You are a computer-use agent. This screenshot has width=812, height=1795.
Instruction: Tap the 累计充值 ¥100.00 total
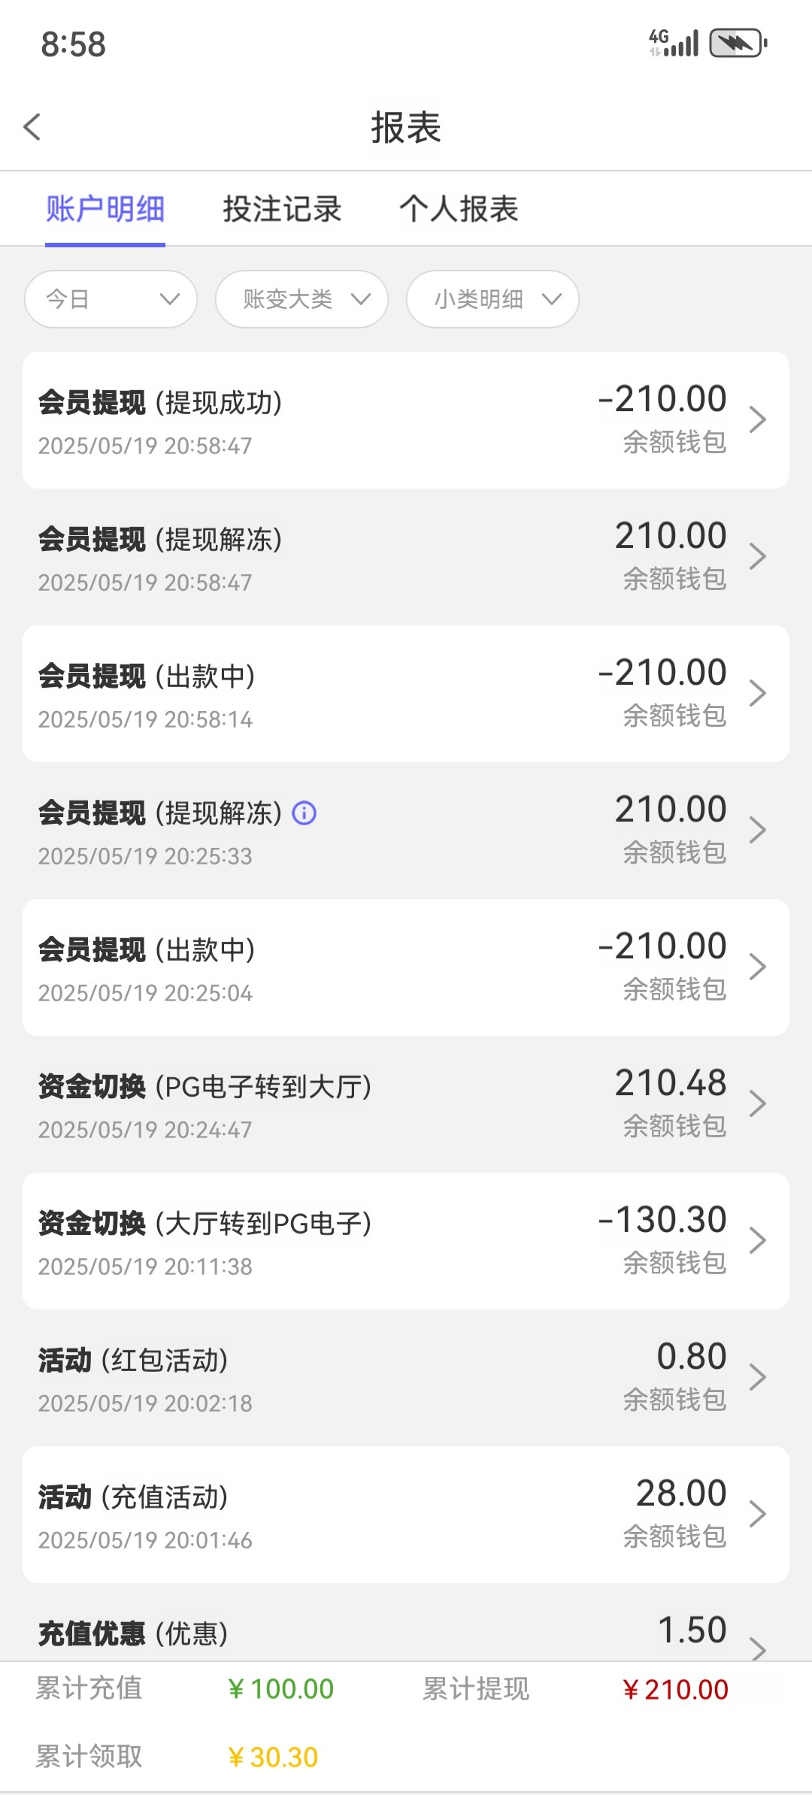(280, 1690)
